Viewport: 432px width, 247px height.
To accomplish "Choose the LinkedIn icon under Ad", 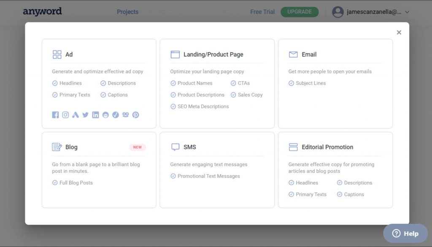I will pyautogui.click(x=95, y=114).
